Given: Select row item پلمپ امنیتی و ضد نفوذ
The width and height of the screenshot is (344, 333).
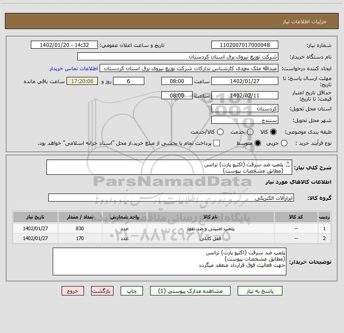Looking at the screenshot, I should (x=210, y=228).
